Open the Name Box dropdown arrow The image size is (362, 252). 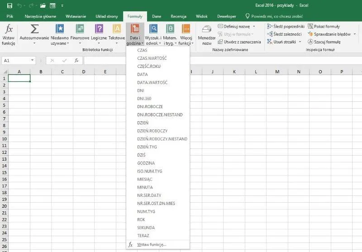click(x=33, y=60)
